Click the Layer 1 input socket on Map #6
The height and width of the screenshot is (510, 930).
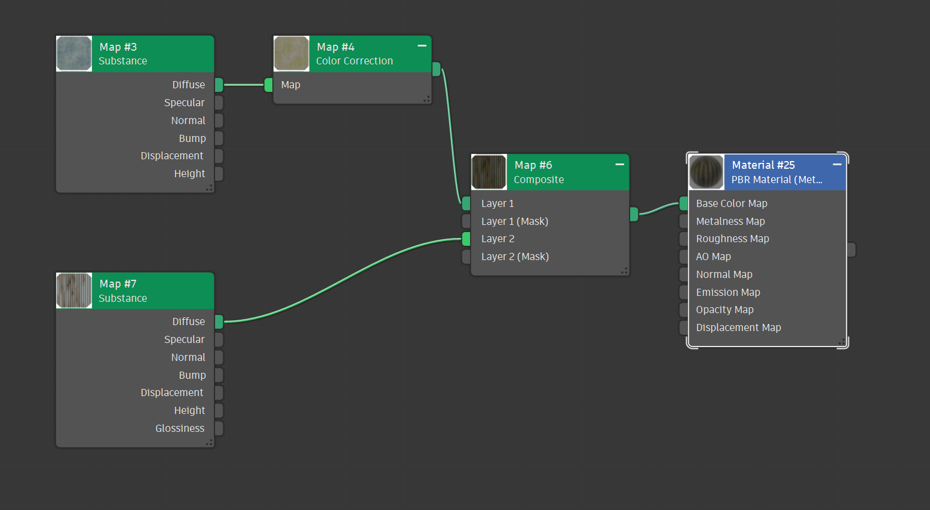point(466,203)
